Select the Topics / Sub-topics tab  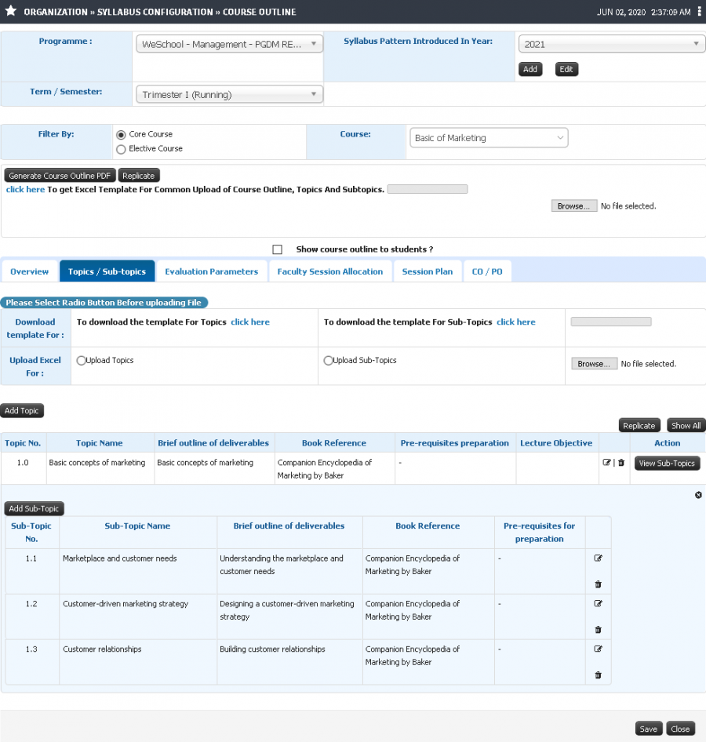click(107, 271)
